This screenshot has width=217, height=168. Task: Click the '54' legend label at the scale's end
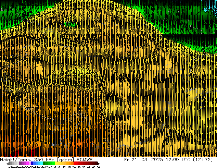pyautogui.click(x=99, y=167)
